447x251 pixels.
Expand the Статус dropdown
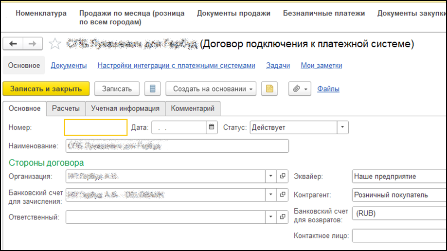(342, 127)
